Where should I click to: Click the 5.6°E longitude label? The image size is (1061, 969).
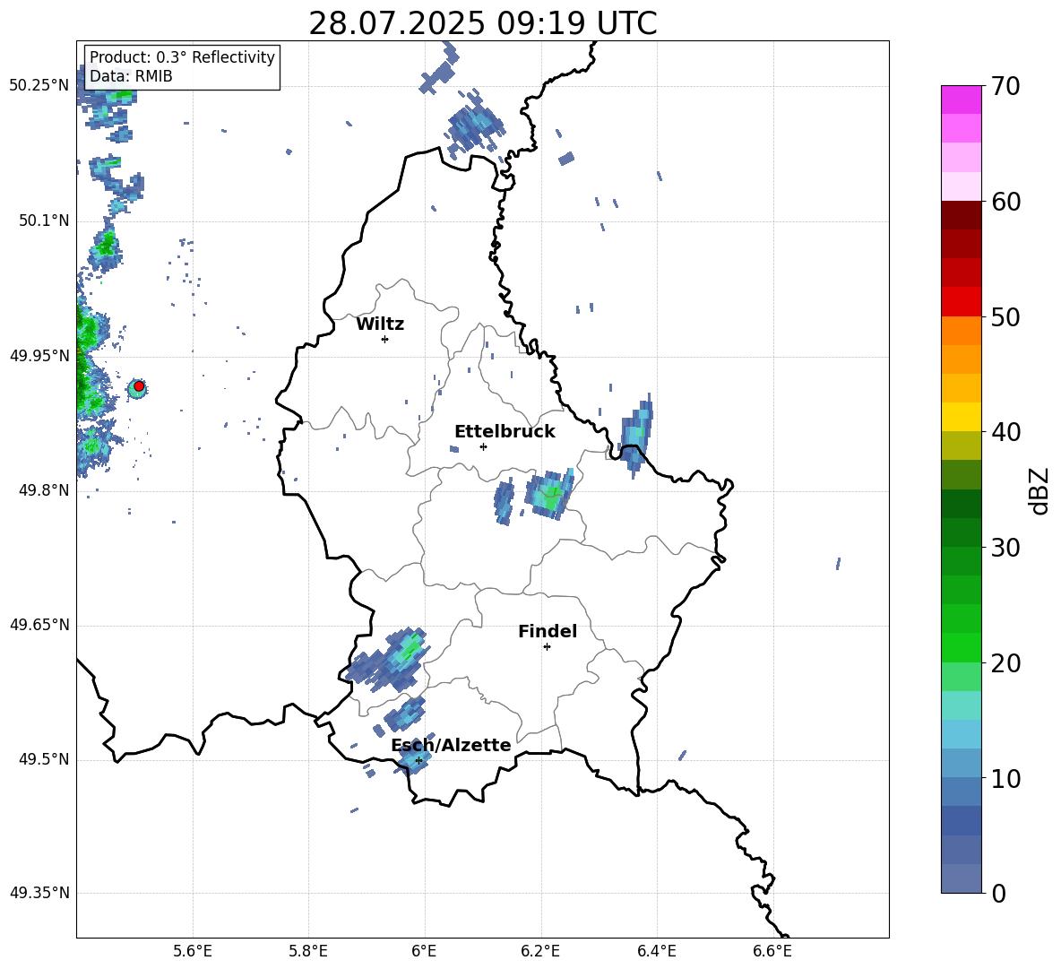coord(193,951)
